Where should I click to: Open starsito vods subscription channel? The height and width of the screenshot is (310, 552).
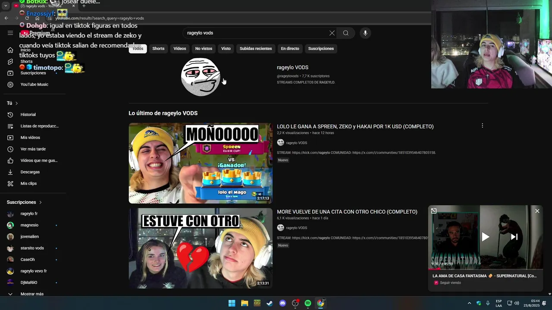33,248
